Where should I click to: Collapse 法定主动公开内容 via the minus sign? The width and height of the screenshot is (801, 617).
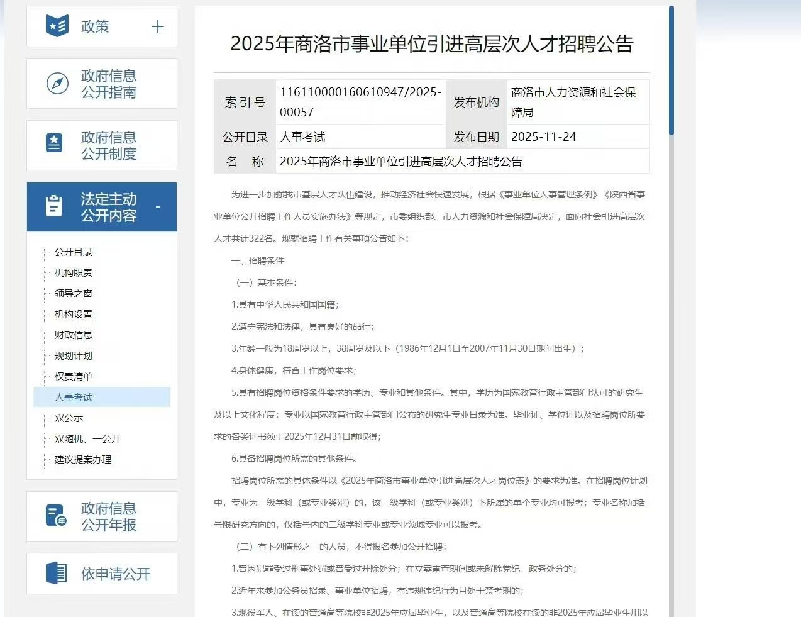tap(158, 206)
